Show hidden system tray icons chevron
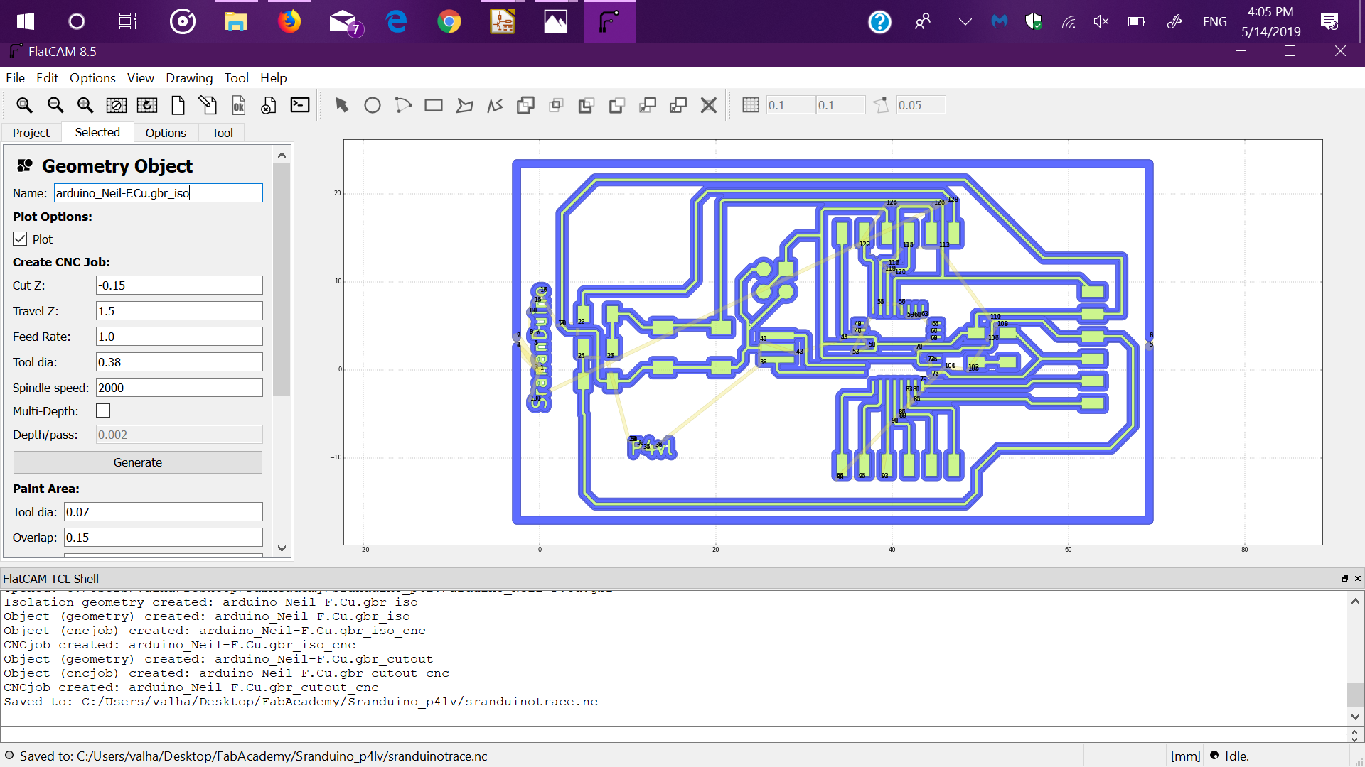The image size is (1365, 767). 965,22
